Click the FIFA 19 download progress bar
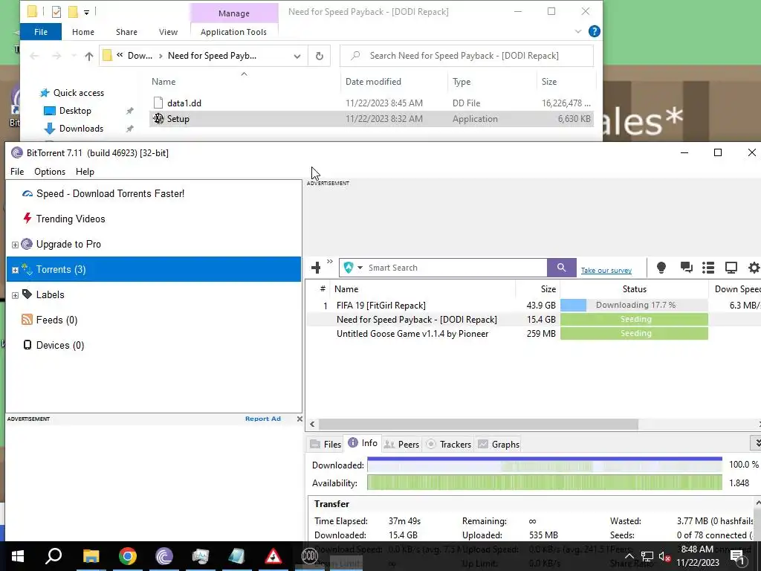 (x=634, y=305)
